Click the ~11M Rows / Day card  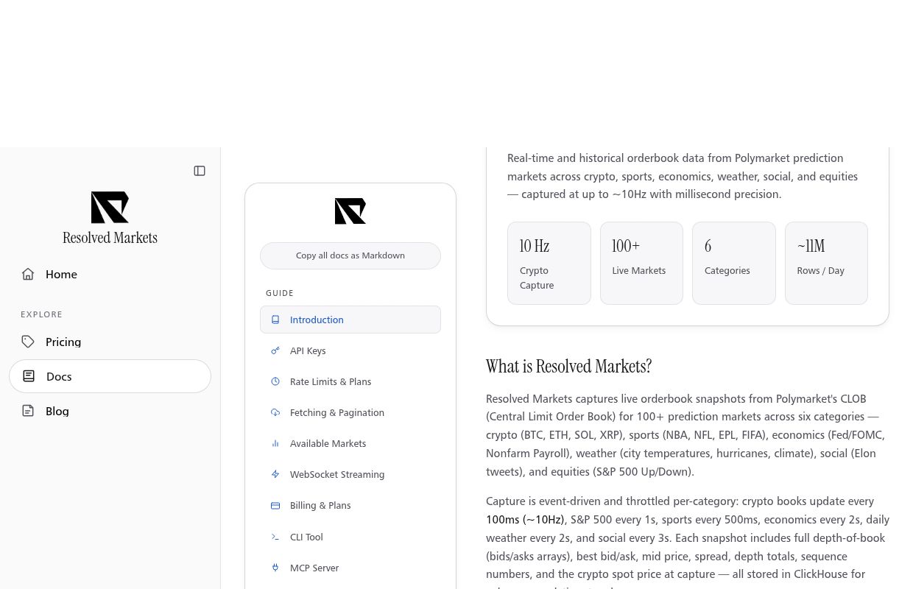[826, 263]
